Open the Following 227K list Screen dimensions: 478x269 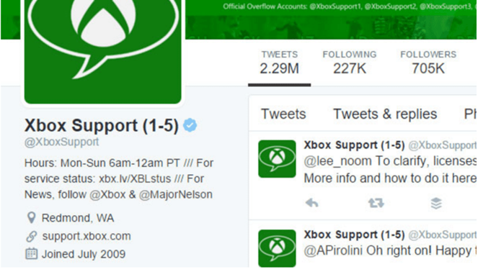(x=350, y=63)
